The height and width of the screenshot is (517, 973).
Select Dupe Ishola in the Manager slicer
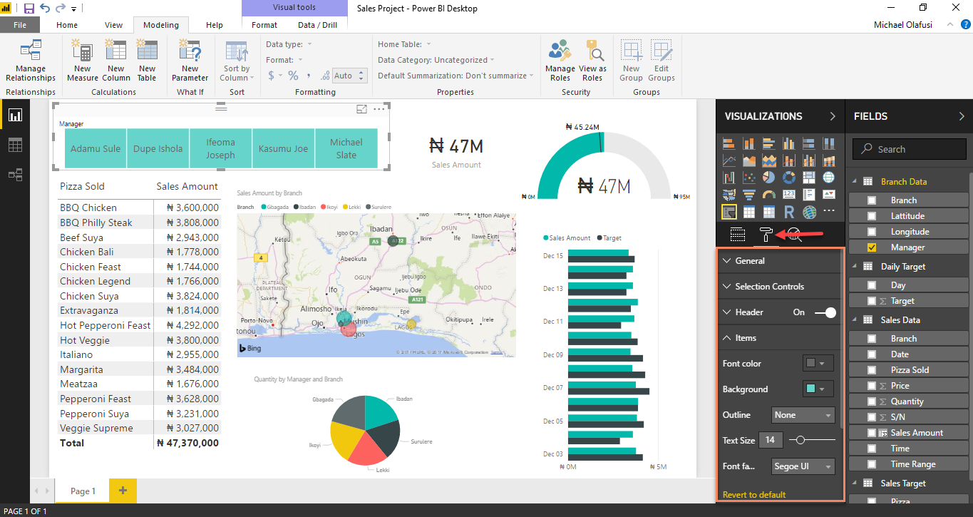(158, 148)
